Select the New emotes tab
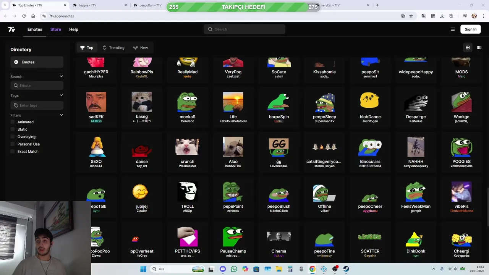 [x=141, y=48]
